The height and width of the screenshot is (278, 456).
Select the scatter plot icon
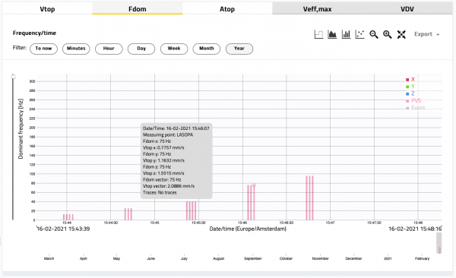[359, 34]
